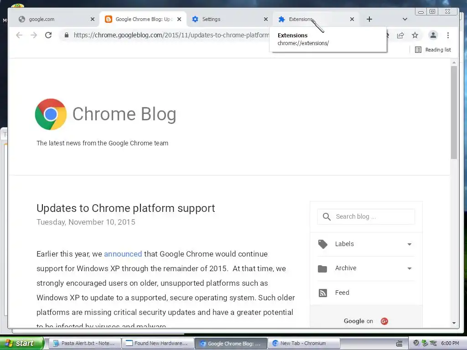Open the Chrome Blog title link

[124, 114]
